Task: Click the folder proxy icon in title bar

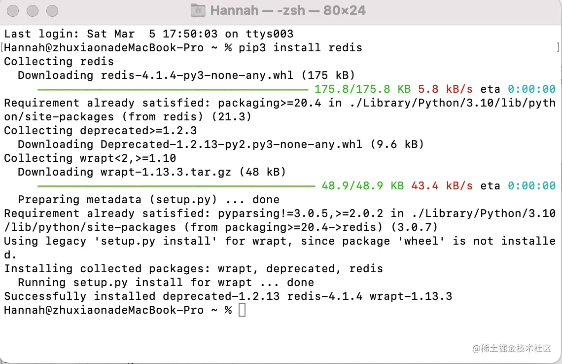Action: pos(198,10)
